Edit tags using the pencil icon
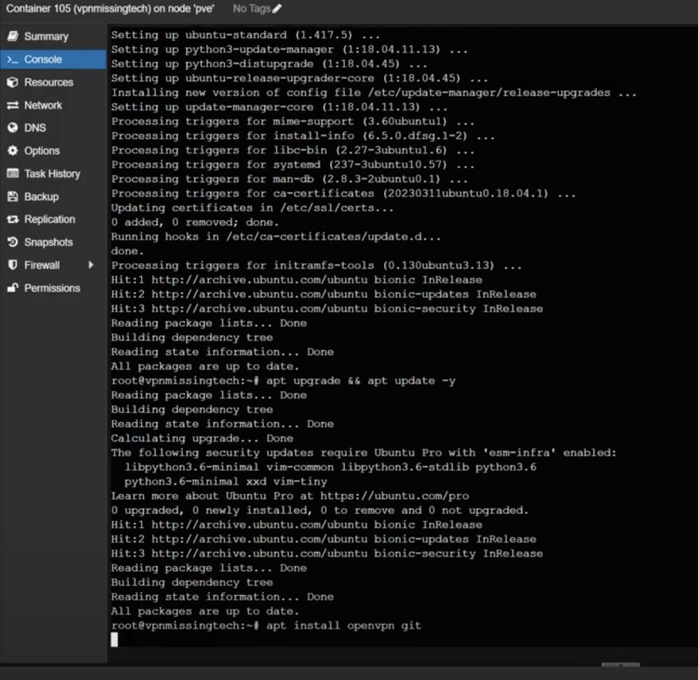 tap(278, 8)
